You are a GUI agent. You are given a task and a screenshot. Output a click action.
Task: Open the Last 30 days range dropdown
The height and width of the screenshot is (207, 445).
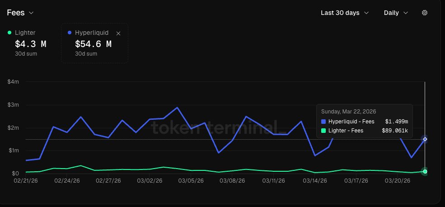click(345, 13)
